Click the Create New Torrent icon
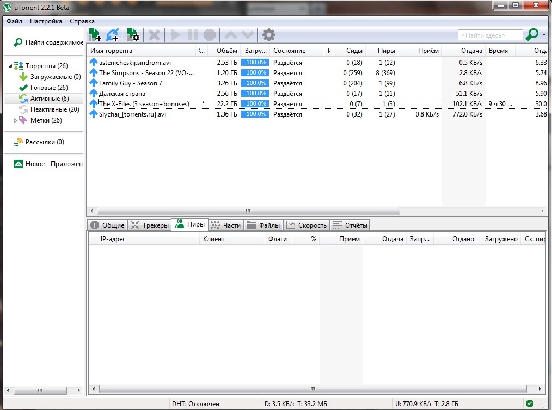Image resolution: width=552 pixels, height=410 pixels. [133, 35]
